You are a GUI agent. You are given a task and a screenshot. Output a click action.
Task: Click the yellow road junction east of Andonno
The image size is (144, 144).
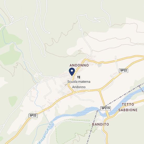[x=100, y=90]
